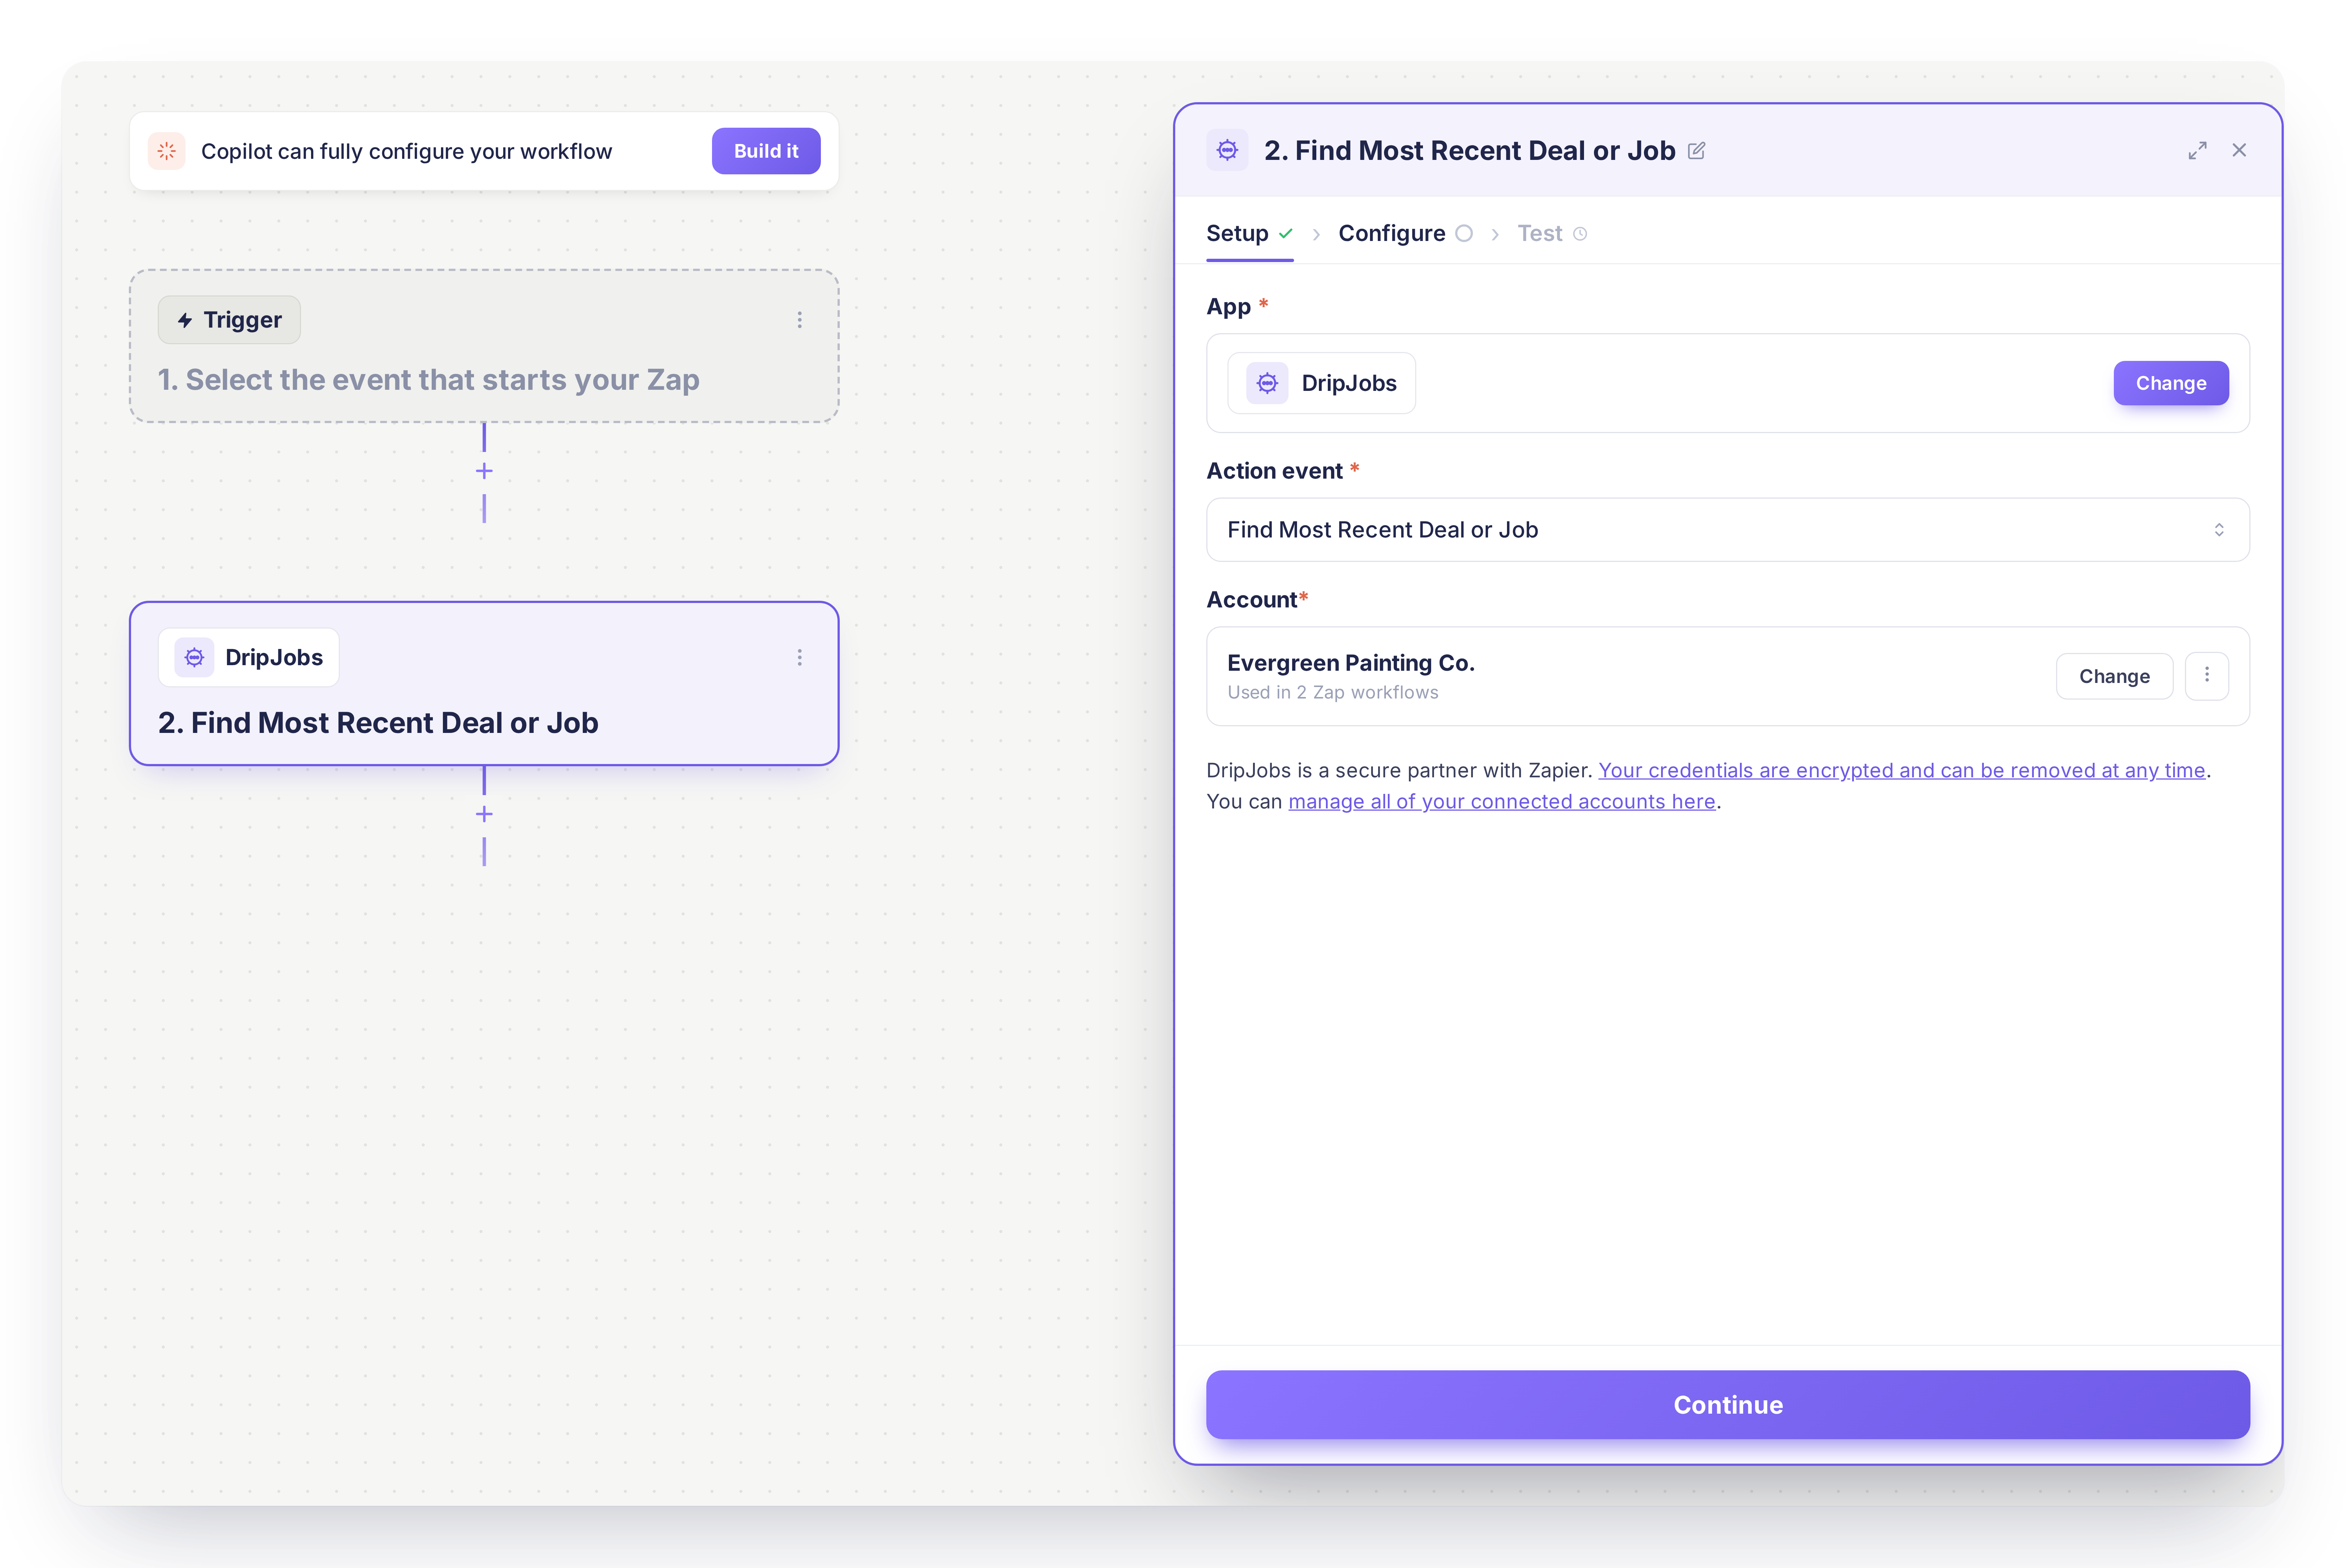This screenshot has width=2346, height=1568.
Task: Change the Evergreen Painting Co. account
Action: 2113,676
